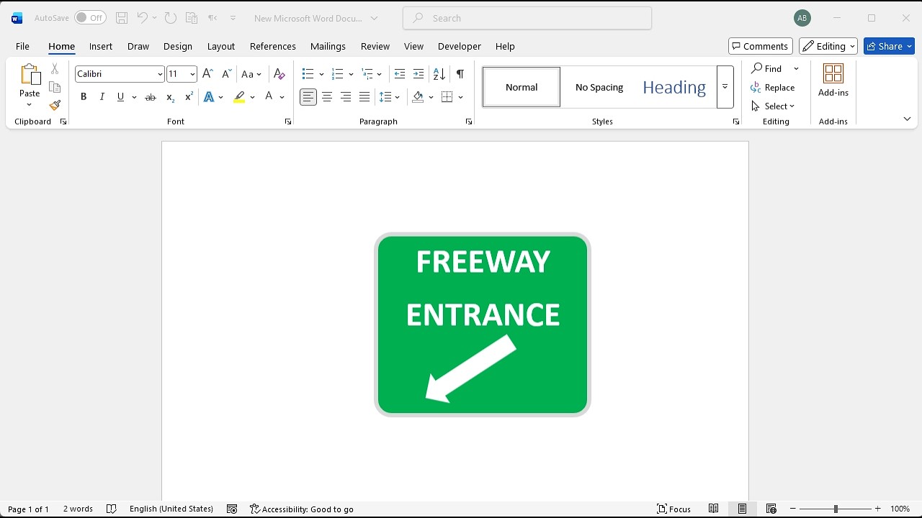Open the proofing check icon in status bar
The width and height of the screenshot is (922, 518).
112,509
